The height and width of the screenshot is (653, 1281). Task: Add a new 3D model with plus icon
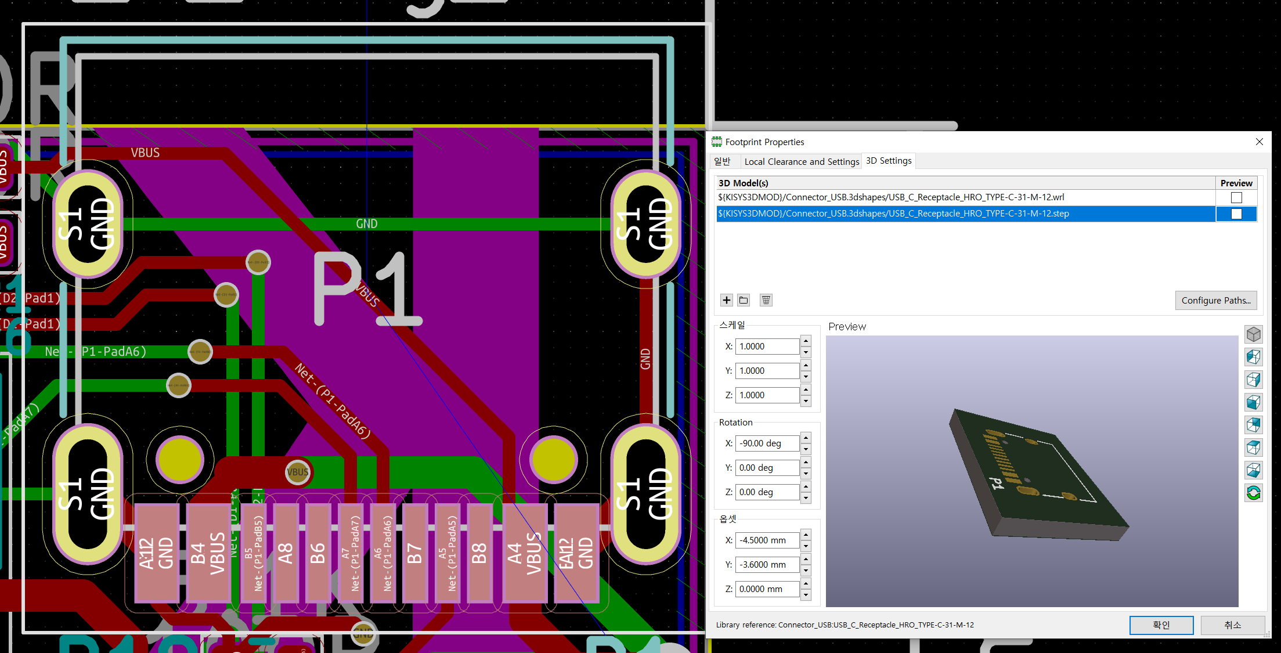726,300
